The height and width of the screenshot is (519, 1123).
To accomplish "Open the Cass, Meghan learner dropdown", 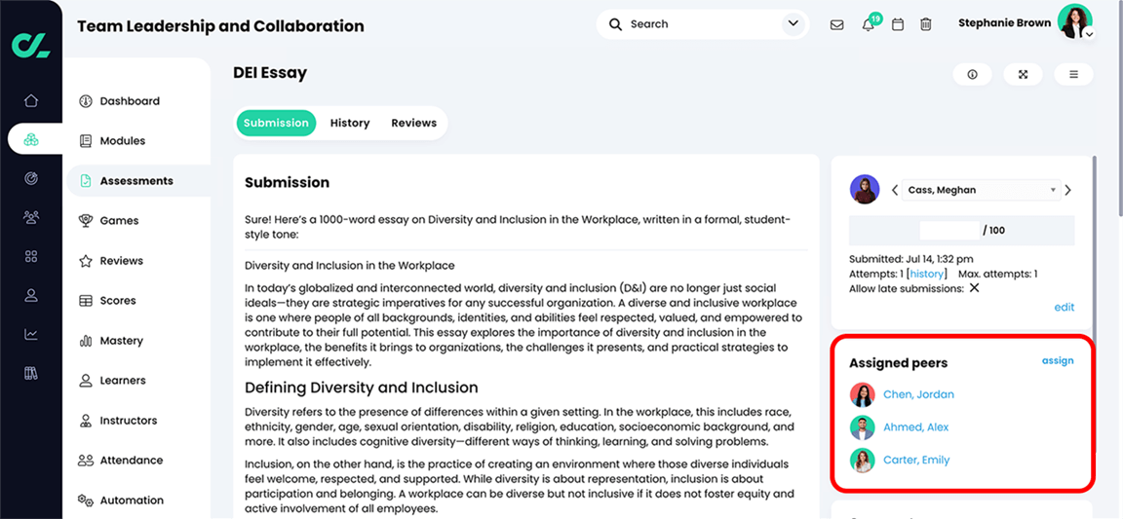I will coord(982,190).
